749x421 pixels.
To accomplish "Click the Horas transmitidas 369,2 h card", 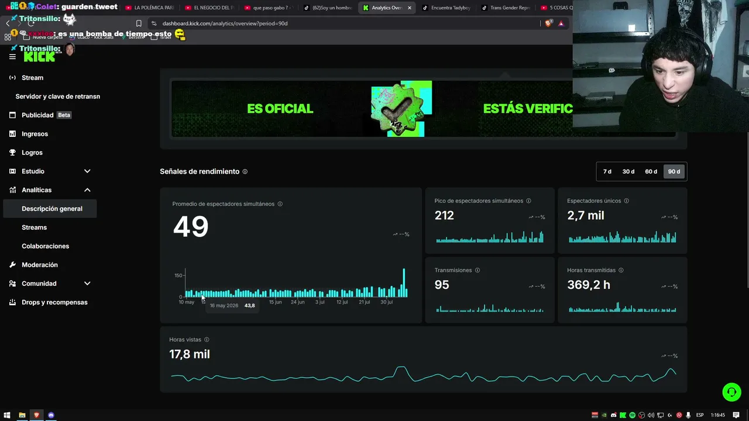I will [x=622, y=289].
